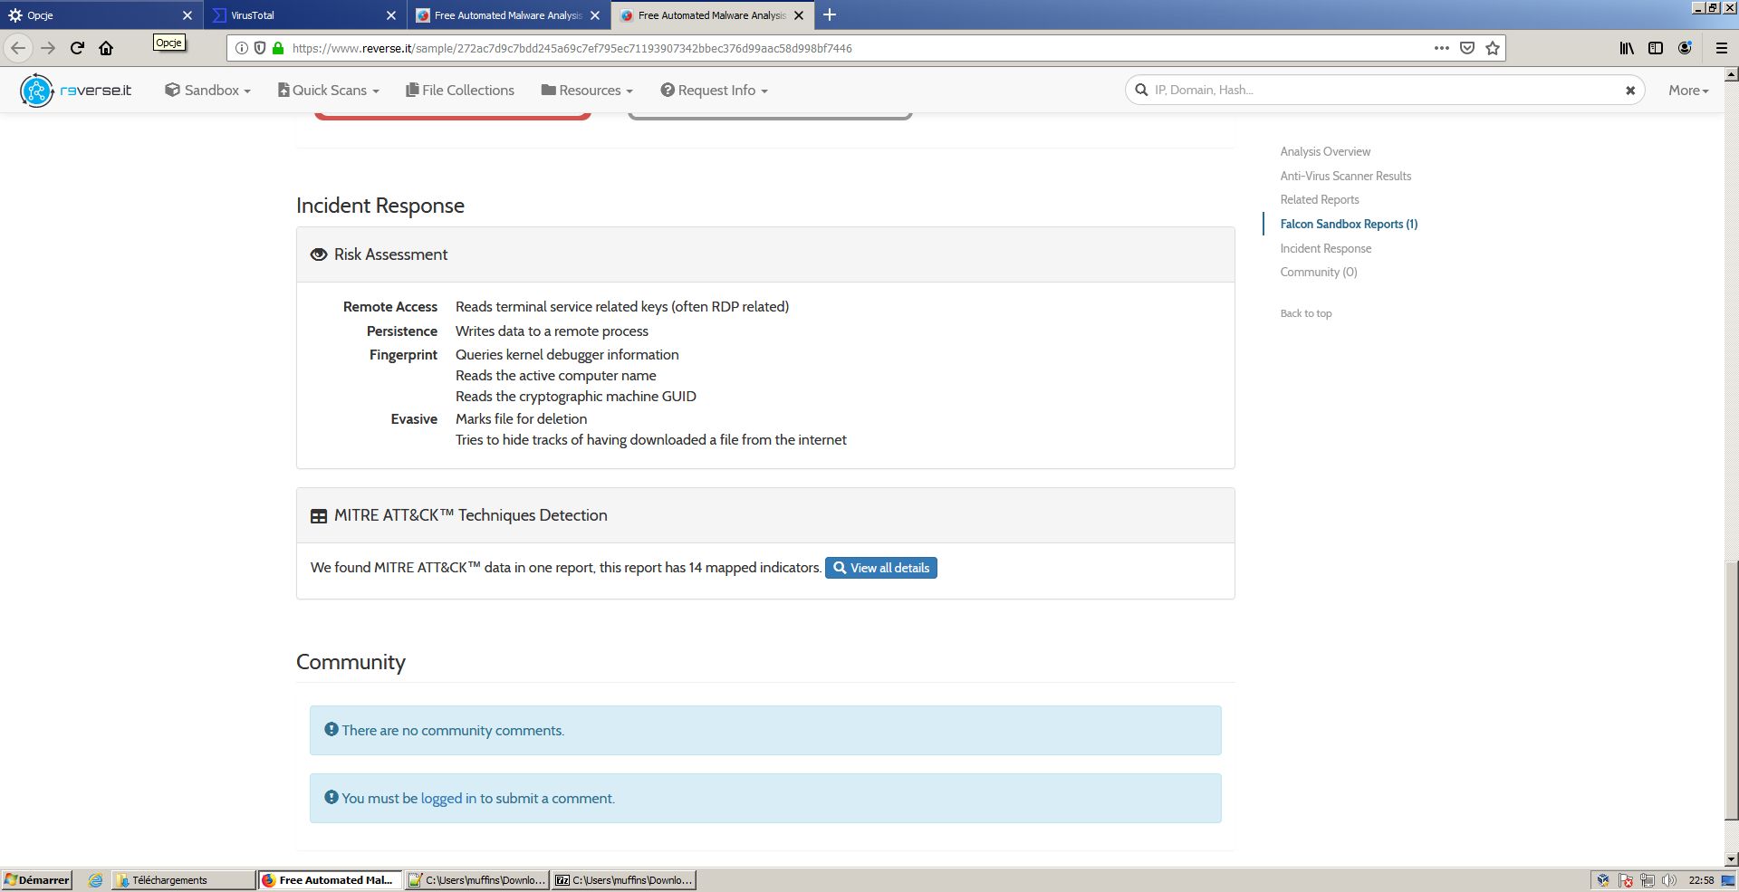
Task: Reload the current page
Action: [x=77, y=48]
